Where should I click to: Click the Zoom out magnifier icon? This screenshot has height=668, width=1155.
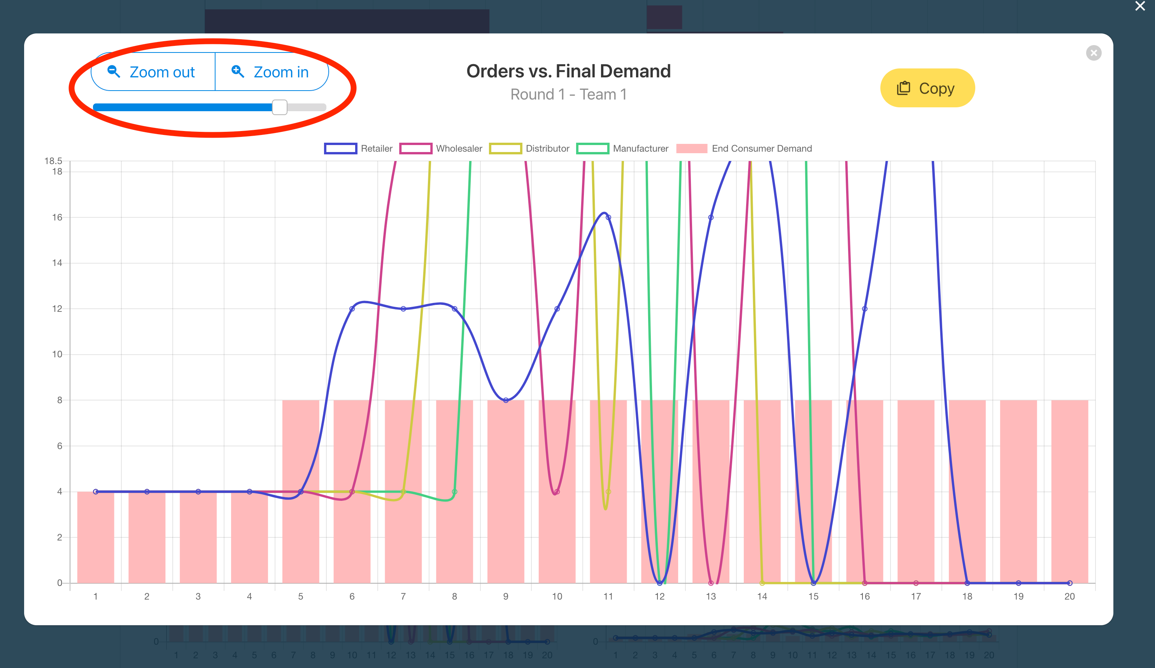(x=114, y=72)
